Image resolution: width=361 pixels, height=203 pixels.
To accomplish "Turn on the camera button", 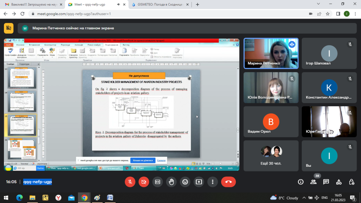I will (144, 182).
